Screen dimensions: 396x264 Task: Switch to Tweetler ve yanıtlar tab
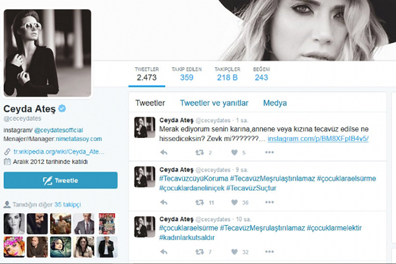coord(214,103)
